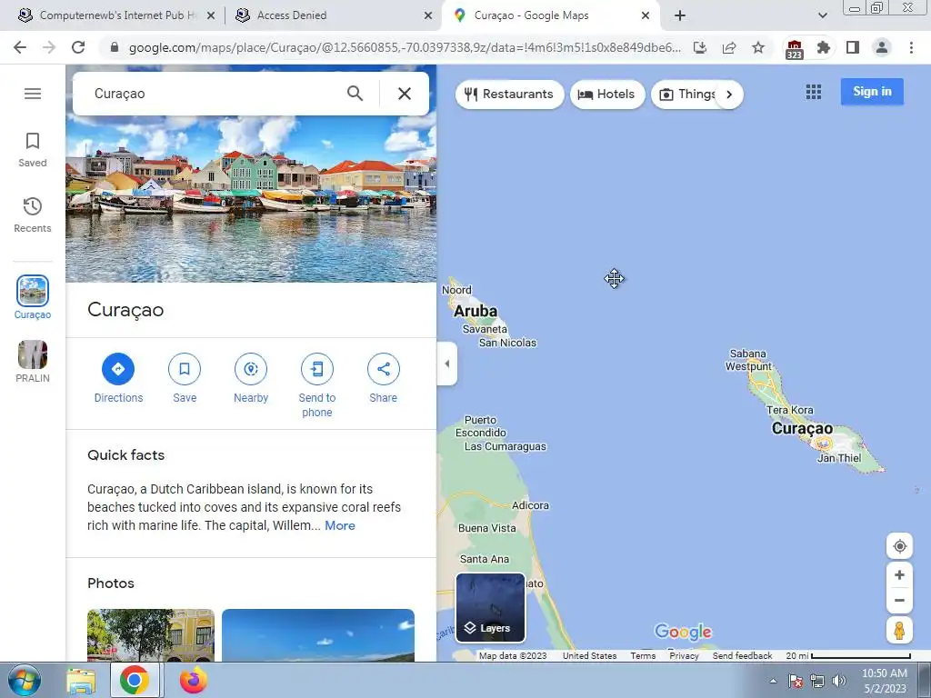Open the Google apps grid

click(x=814, y=92)
